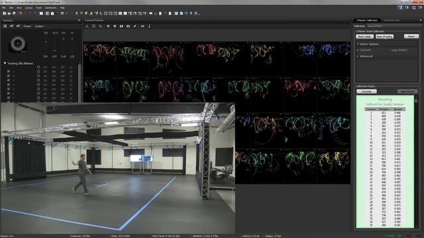Click the list view icon in Cameras panel

[x=5, y=26]
